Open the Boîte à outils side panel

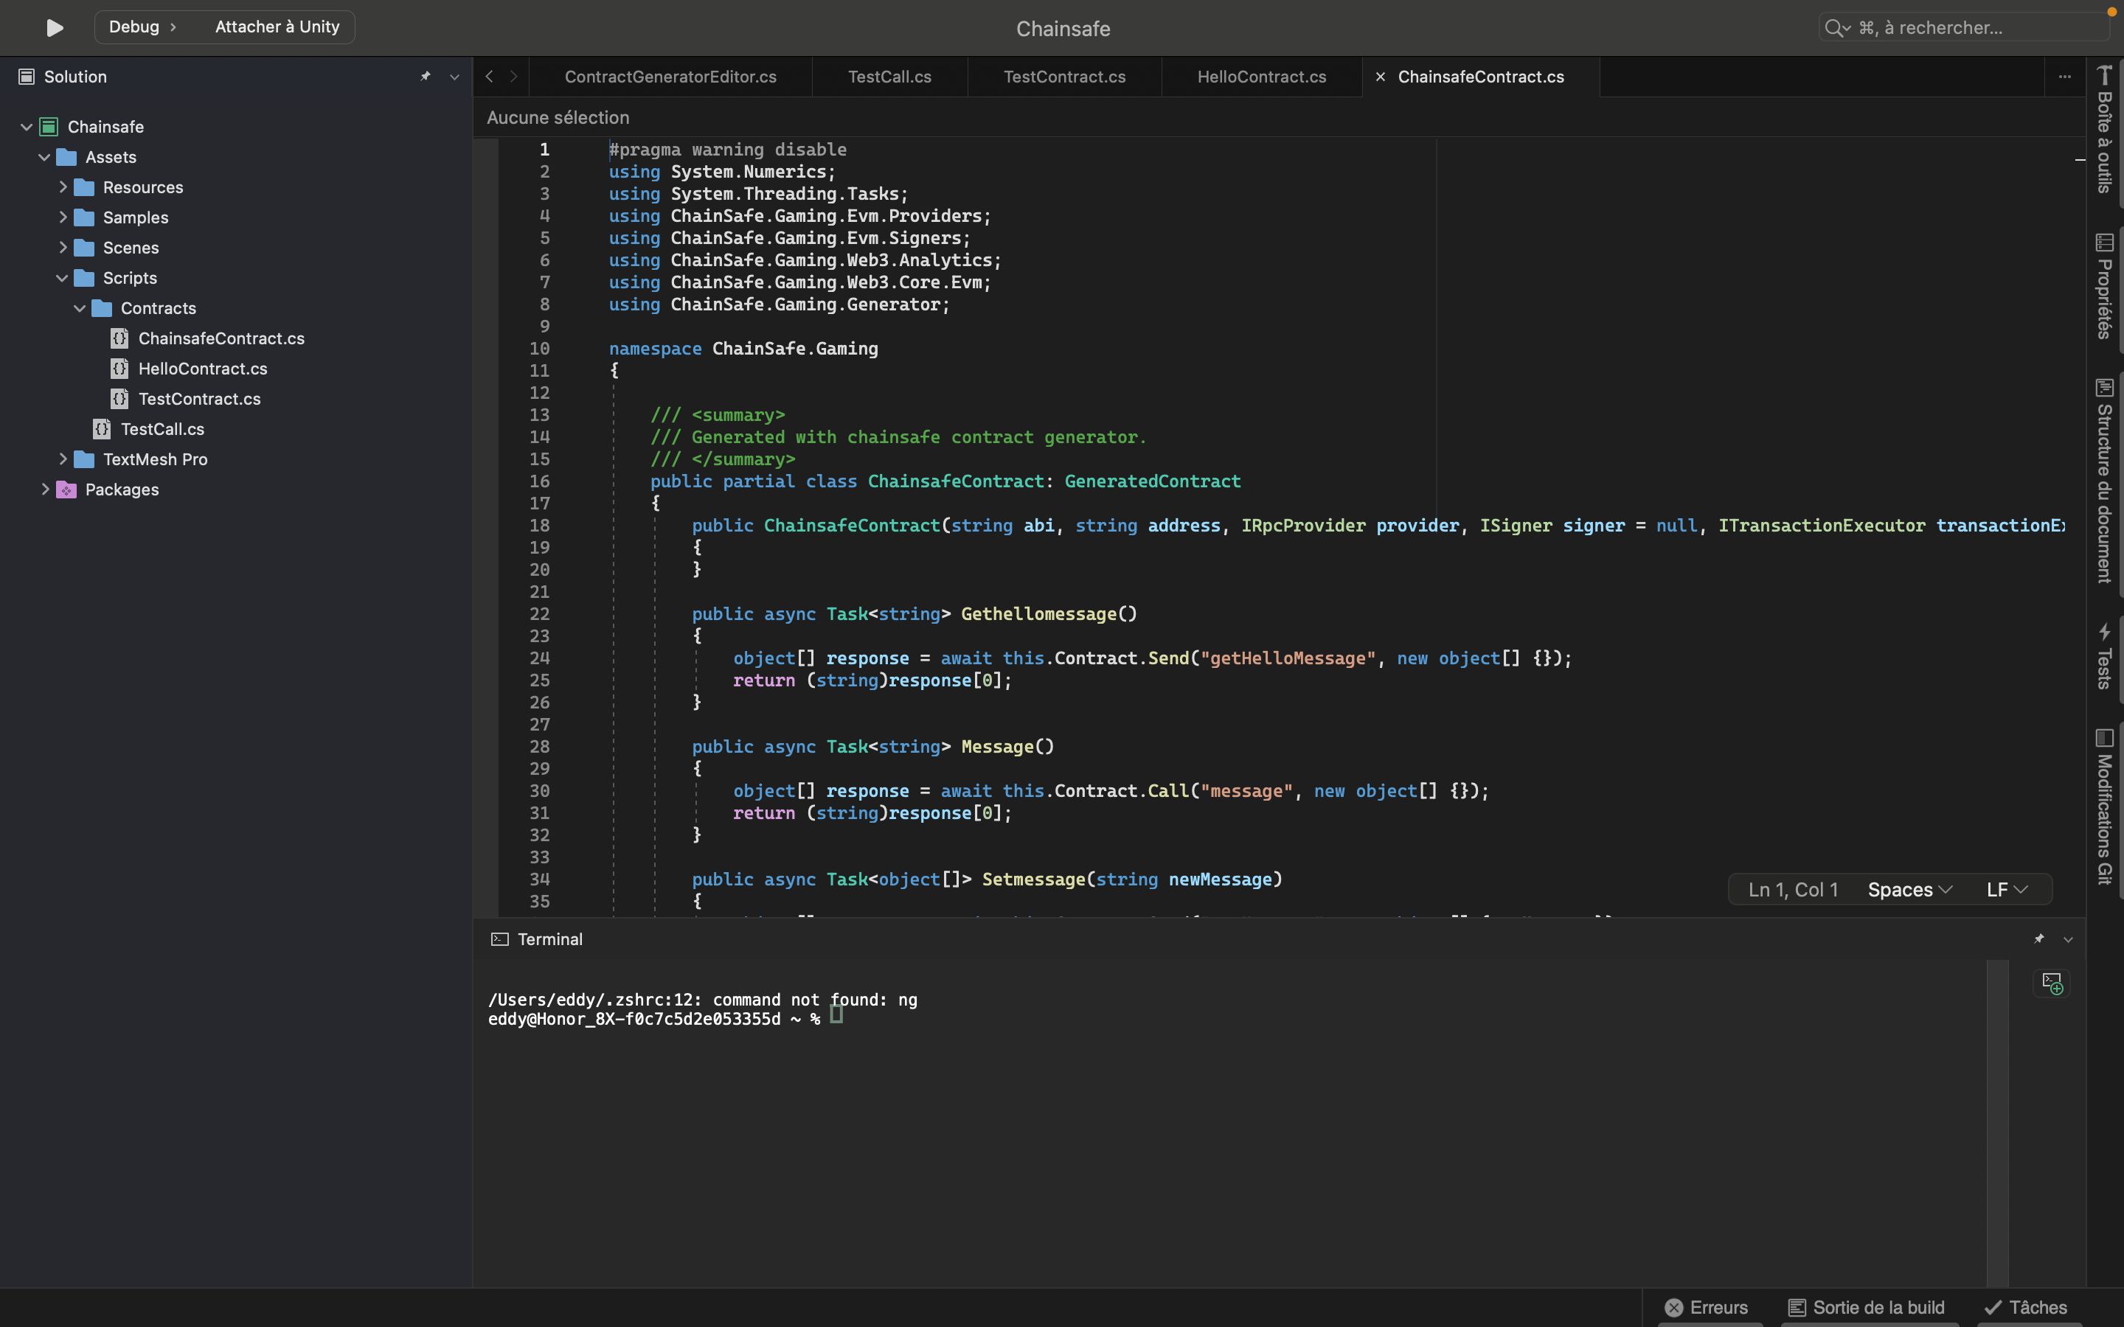pyautogui.click(x=2104, y=130)
